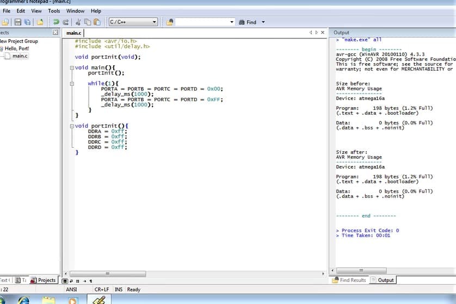Click the editor scrollbar left arrow
This screenshot has width=456, height=304.
tap(66, 274)
